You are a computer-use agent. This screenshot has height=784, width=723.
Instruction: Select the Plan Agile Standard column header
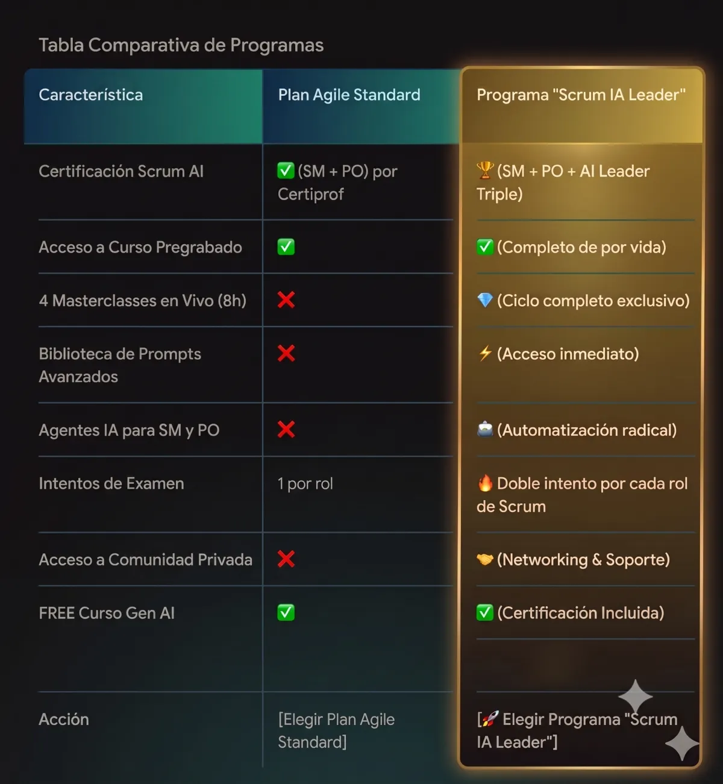[x=361, y=107]
